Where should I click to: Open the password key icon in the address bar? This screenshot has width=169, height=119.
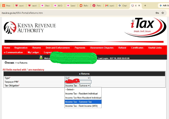point(157,13)
